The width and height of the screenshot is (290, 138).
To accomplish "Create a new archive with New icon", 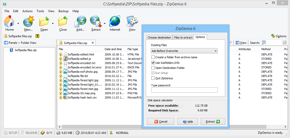I will pos(28,22).
